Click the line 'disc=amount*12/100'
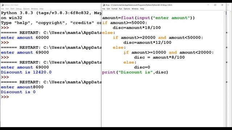 click(x=148, y=43)
